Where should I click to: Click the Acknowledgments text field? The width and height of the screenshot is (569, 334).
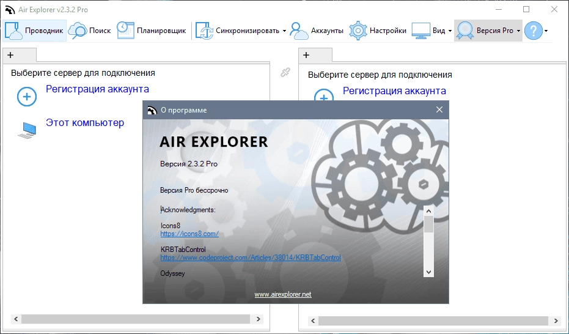point(188,210)
